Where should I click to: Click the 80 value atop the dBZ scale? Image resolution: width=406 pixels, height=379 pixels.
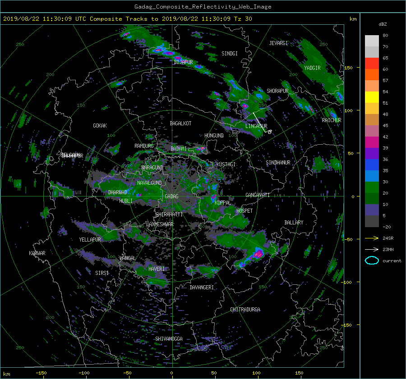pos(385,36)
